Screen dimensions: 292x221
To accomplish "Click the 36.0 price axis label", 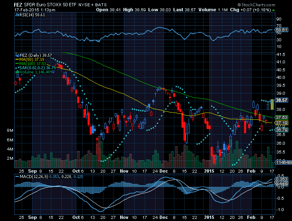I will tap(280, 143).
